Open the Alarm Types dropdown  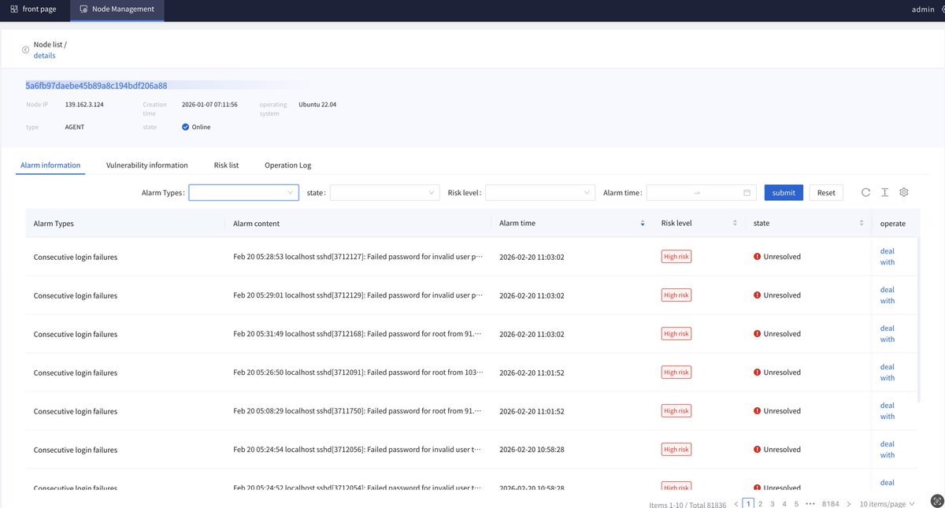pos(243,191)
